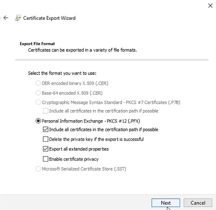
Task: Cancel the certificate export
Action: [x=198, y=203]
